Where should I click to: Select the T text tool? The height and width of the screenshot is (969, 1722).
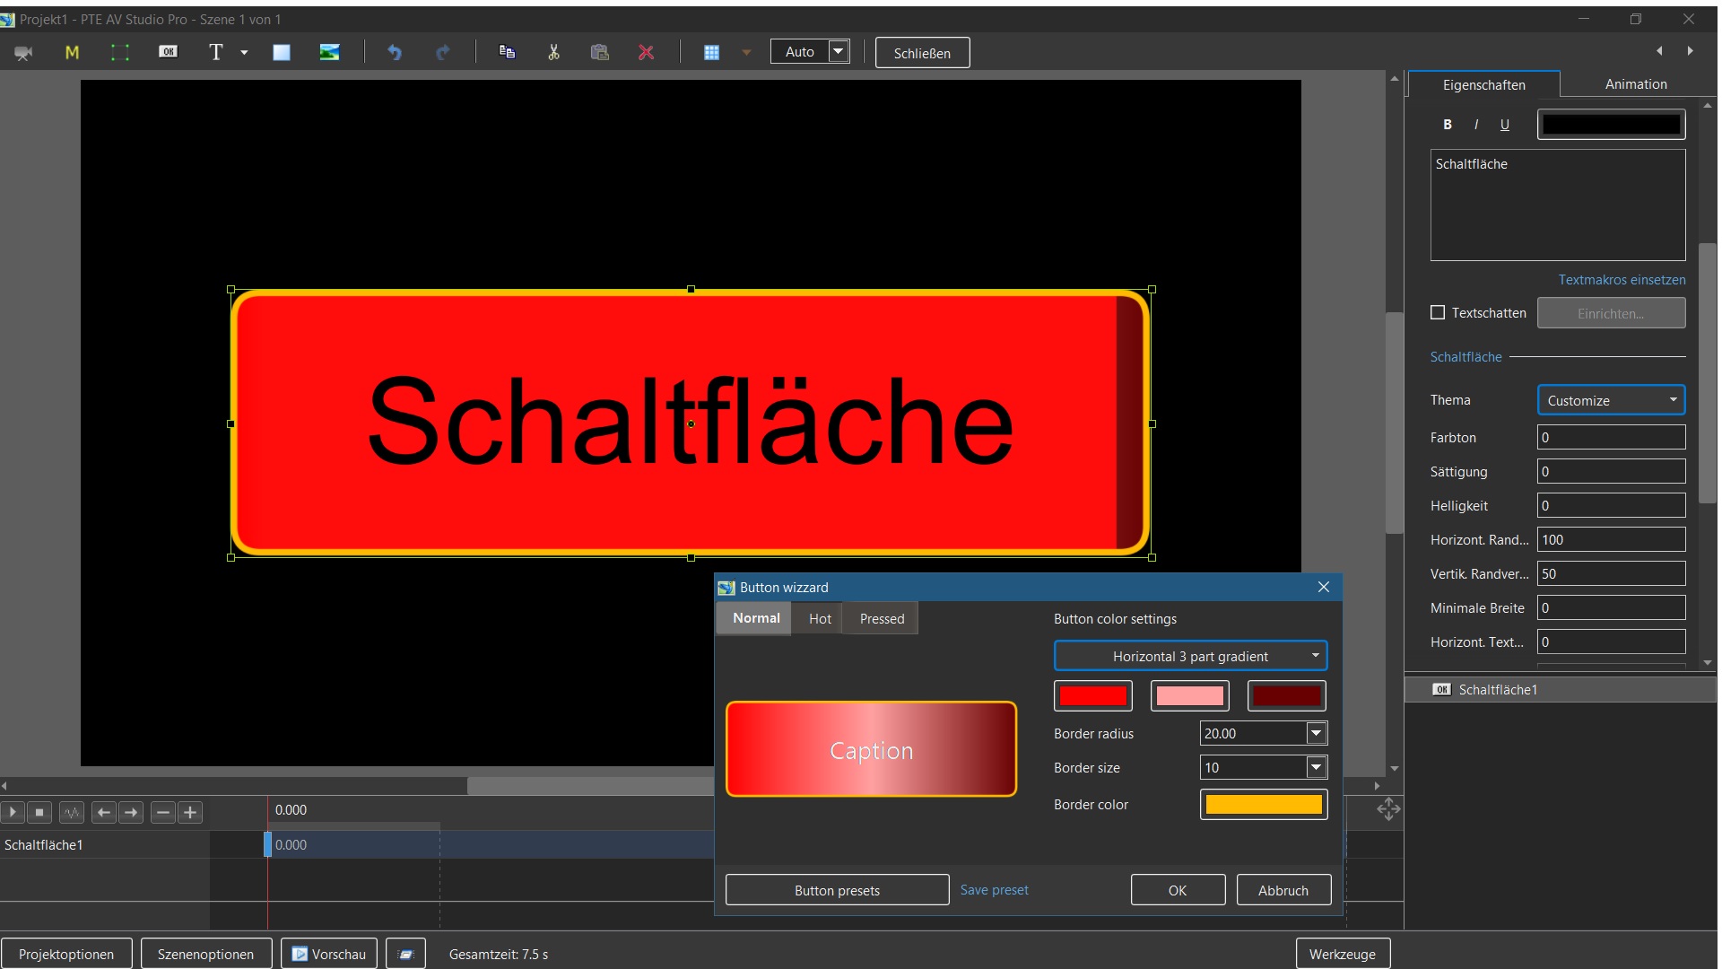215,52
